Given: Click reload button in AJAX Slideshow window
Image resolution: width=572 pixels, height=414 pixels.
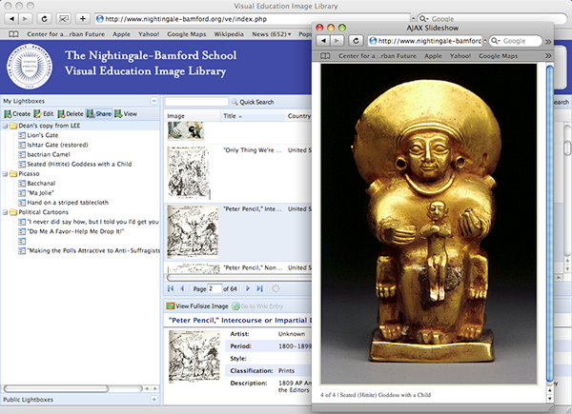Looking at the screenshot, I should [356, 41].
